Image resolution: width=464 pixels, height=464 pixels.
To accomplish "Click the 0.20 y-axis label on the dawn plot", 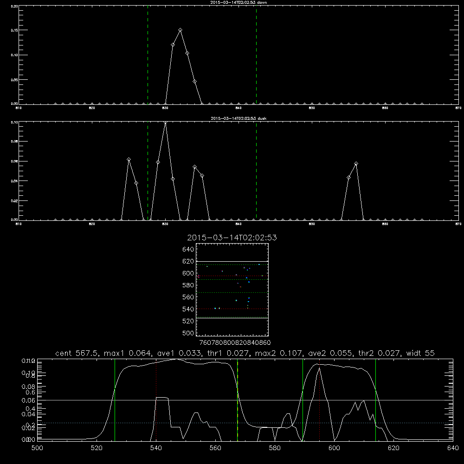I will click(14, 6).
